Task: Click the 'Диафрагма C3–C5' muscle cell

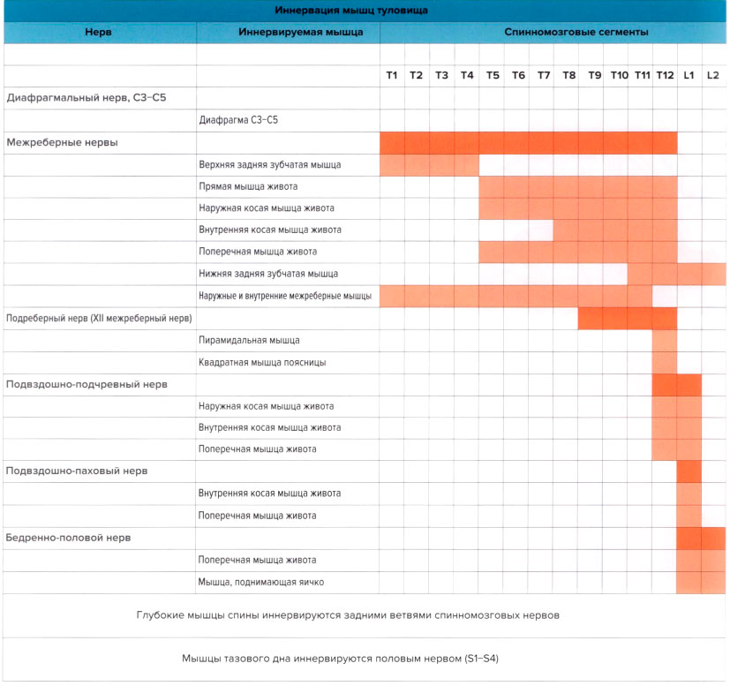Action: [x=240, y=120]
